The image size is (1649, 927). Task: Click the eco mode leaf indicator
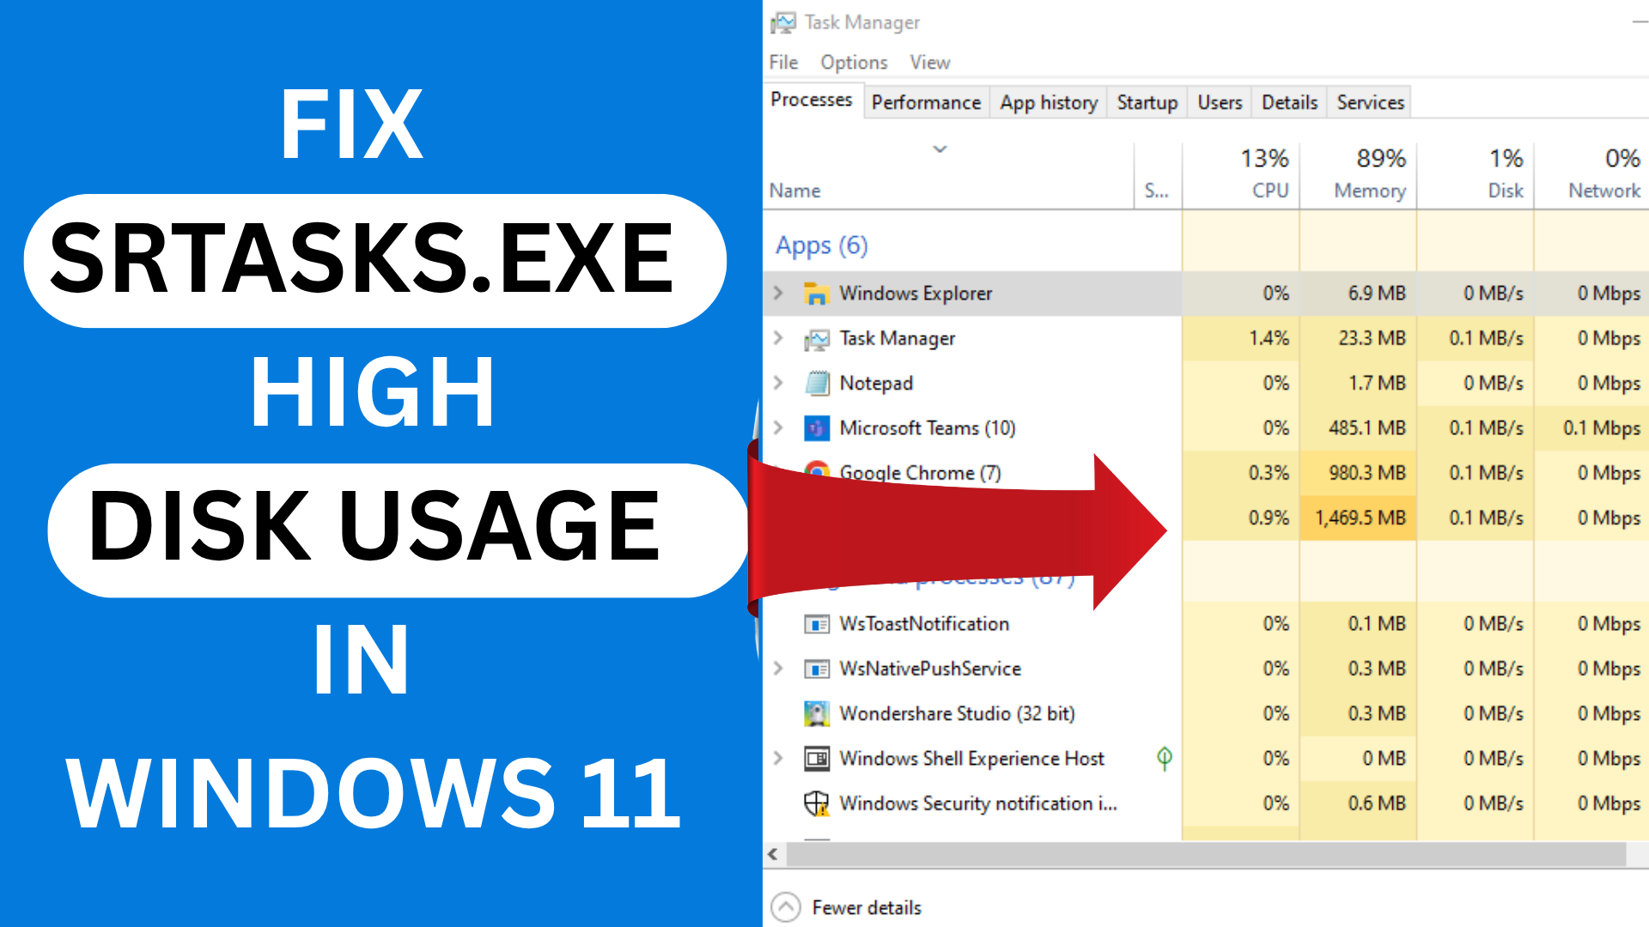(x=1165, y=759)
